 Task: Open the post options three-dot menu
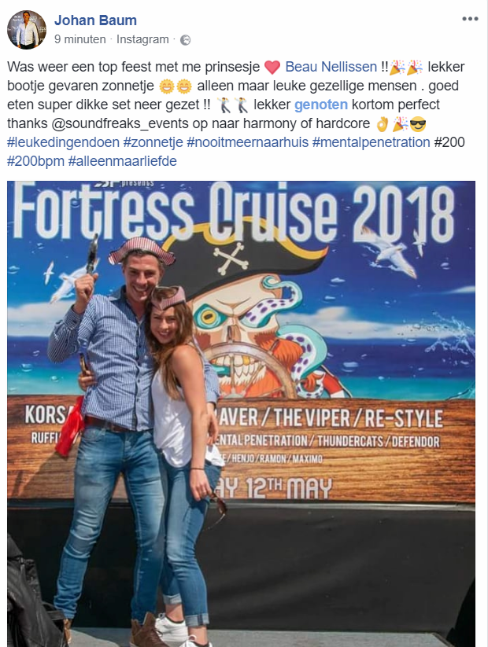[470, 19]
